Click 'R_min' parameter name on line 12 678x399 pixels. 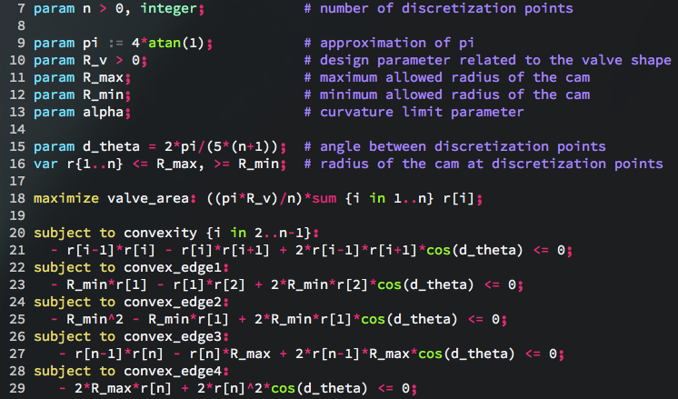[104, 95]
